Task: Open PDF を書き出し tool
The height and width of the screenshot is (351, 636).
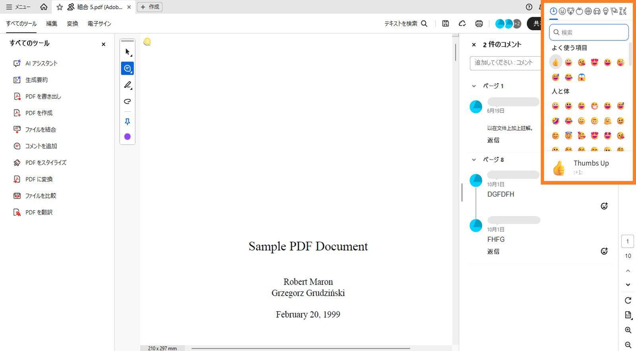Action: (x=37, y=96)
